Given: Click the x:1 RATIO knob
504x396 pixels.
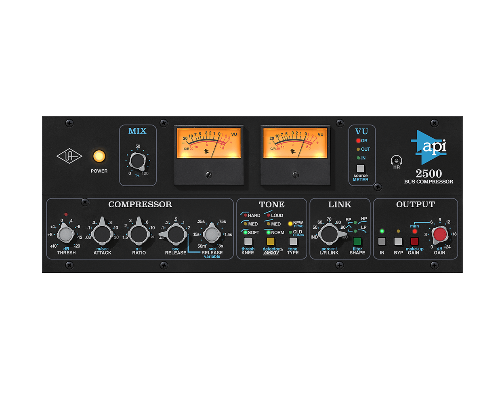Looking at the screenshot, I should (139, 234).
